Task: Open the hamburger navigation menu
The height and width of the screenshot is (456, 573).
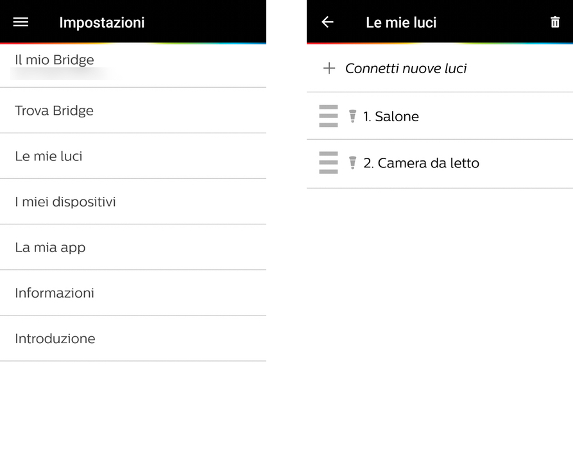Action: (21, 22)
